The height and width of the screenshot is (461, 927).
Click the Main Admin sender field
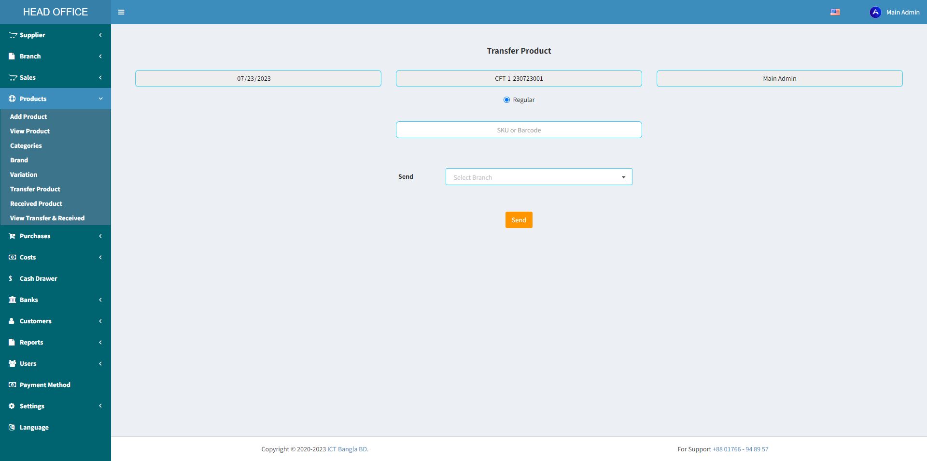click(x=780, y=78)
